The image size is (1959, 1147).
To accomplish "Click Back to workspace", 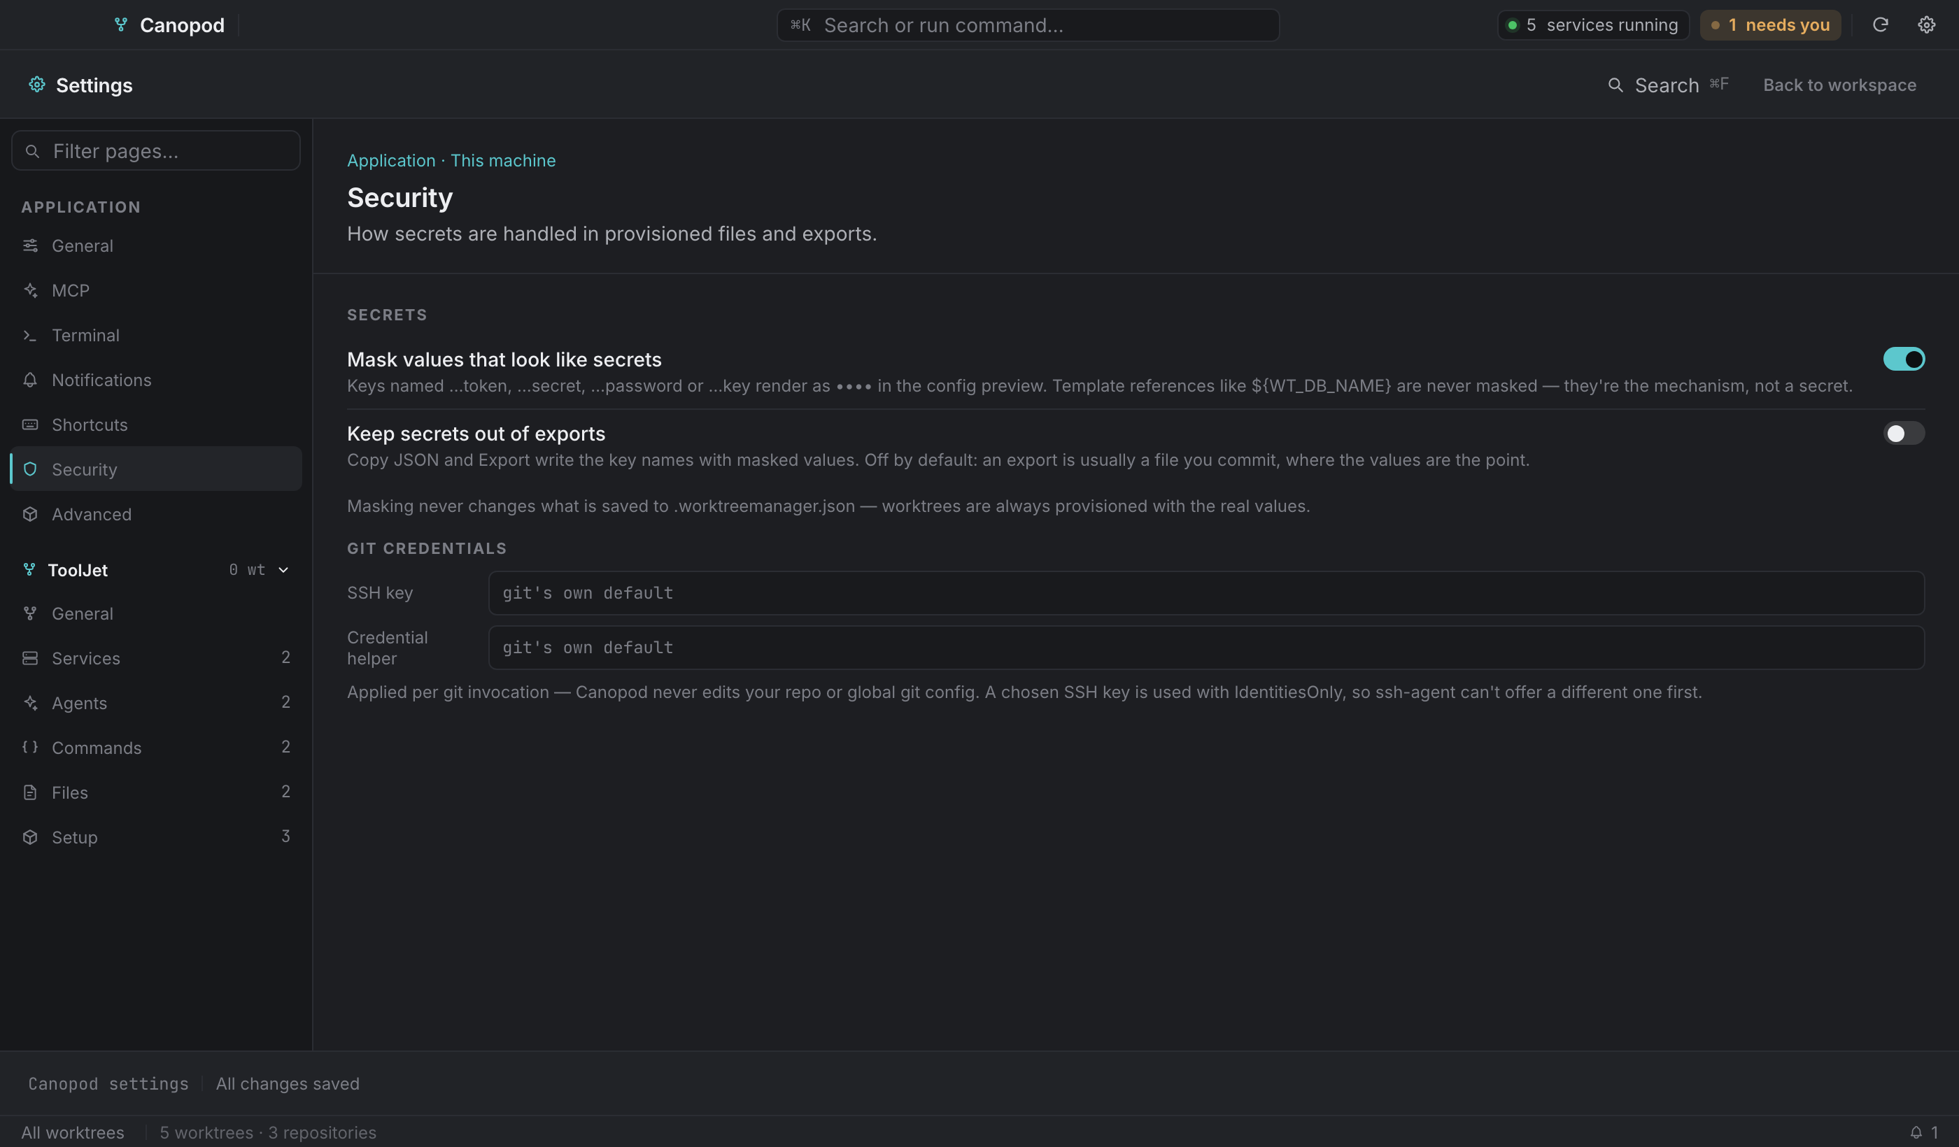I will pos(1839,85).
